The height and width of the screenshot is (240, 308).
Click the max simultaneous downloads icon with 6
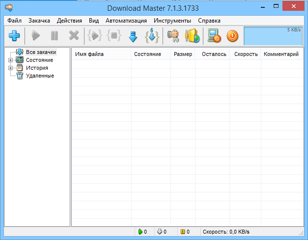tap(152, 36)
